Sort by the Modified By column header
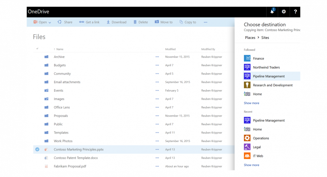Viewport: 327px width, 177px height. (x=208, y=49)
